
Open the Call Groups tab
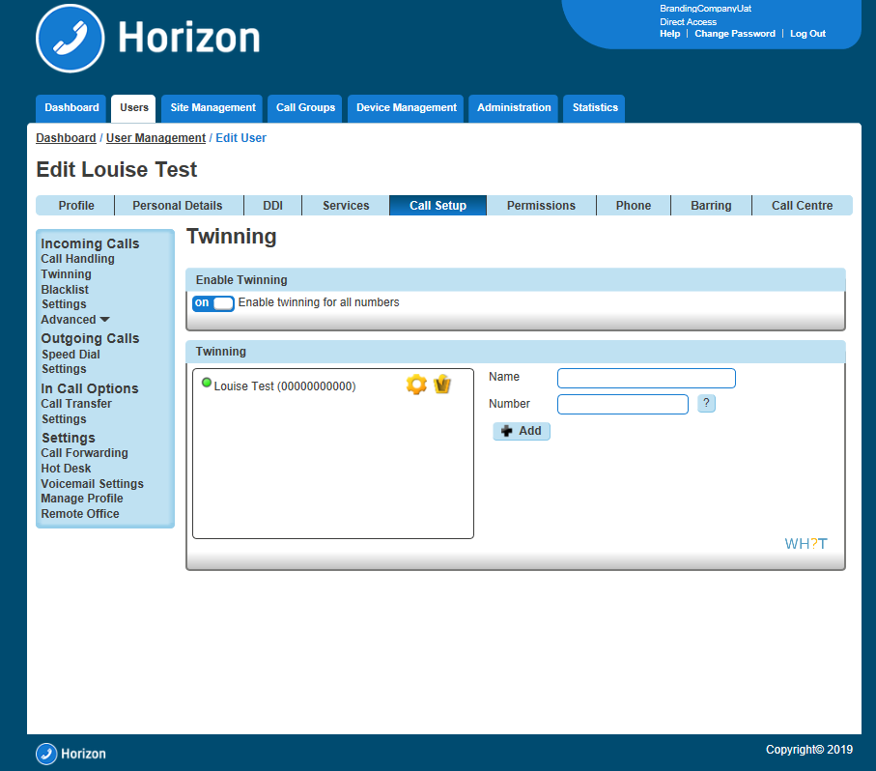click(305, 108)
